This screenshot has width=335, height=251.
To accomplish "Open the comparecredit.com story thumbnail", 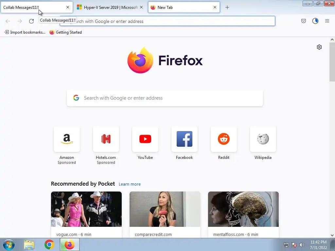I will (165, 209).
